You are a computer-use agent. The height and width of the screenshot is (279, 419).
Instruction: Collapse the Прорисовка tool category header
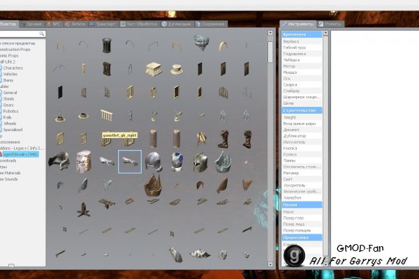click(302, 237)
